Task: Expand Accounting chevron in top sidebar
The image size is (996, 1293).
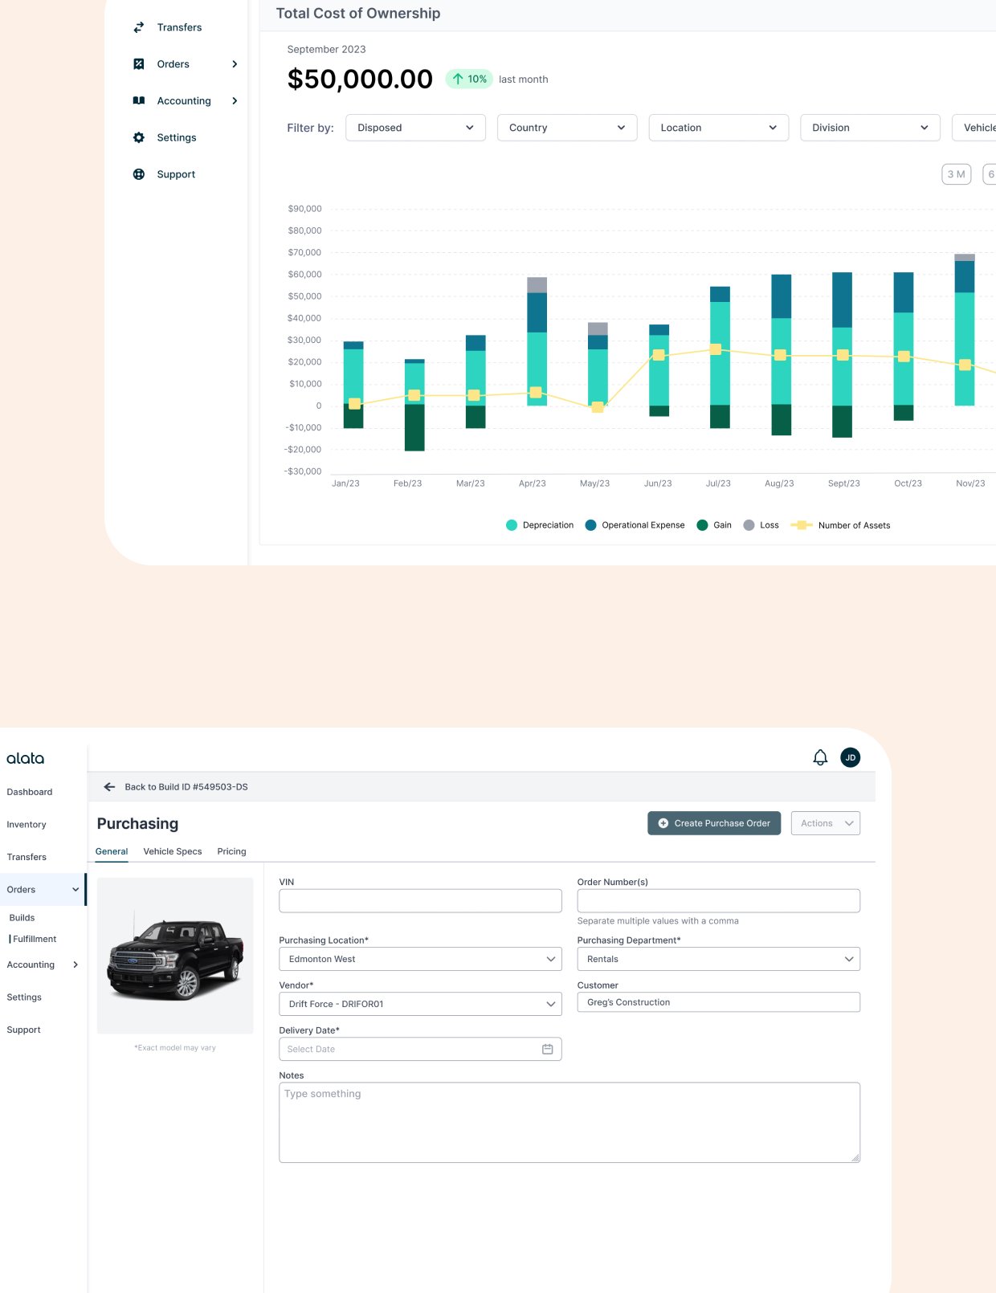Action: [x=235, y=100]
